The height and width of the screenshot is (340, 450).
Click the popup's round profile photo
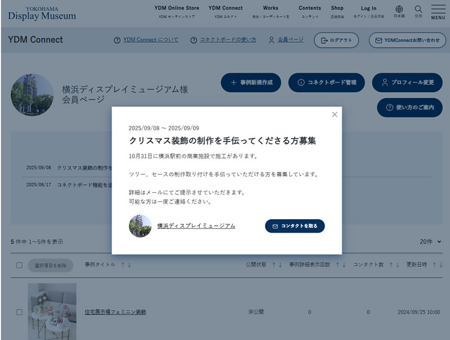140,226
